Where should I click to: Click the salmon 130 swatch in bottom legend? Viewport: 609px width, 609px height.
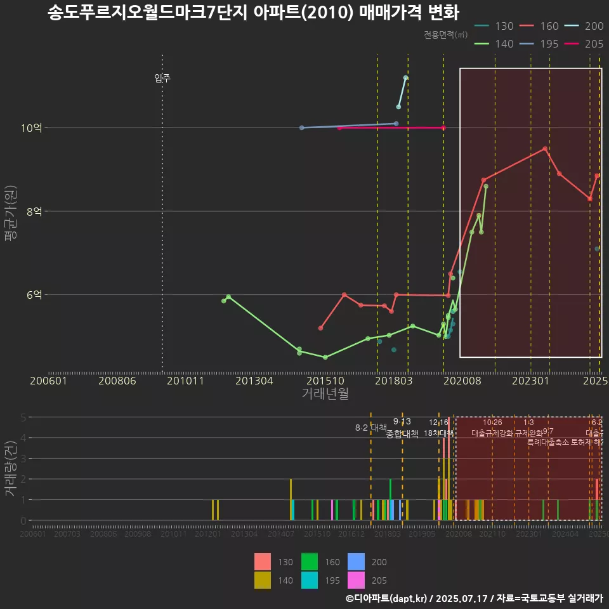263,561
